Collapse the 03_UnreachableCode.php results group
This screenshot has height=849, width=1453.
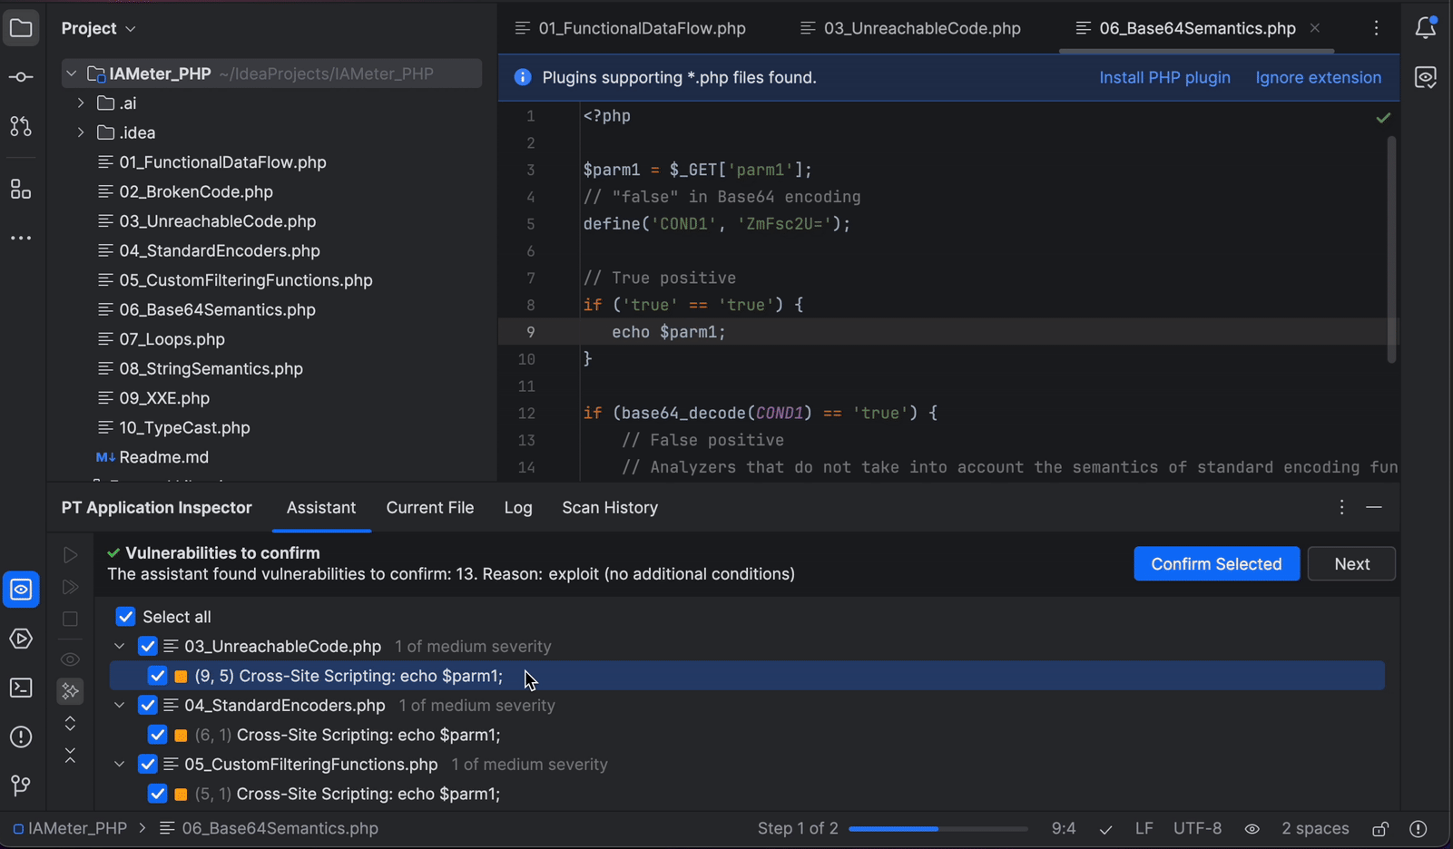click(119, 647)
